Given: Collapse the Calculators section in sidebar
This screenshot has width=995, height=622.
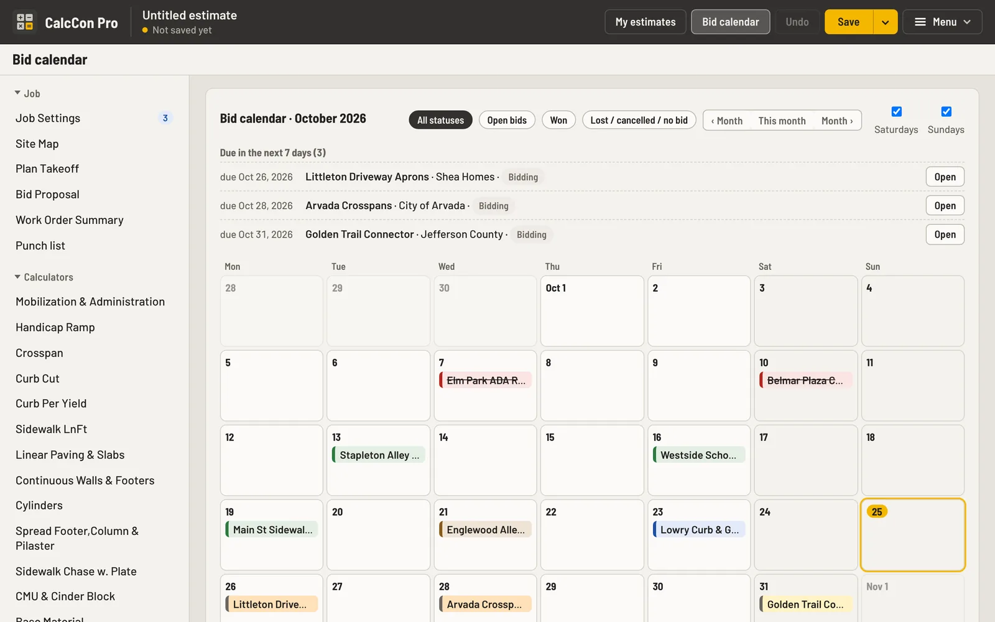Looking at the screenshot, I should tap(44, 277).
